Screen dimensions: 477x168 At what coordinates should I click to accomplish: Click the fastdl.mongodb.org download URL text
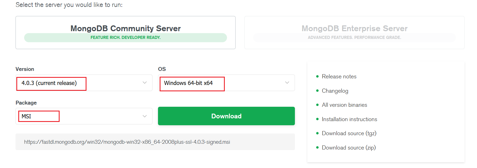127,142
